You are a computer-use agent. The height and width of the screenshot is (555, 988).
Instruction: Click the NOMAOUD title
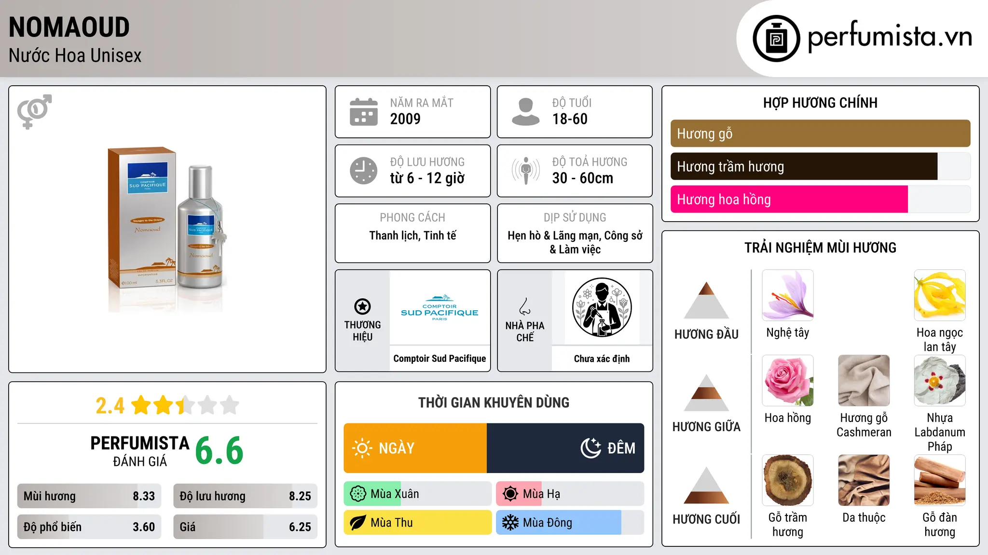69,27
